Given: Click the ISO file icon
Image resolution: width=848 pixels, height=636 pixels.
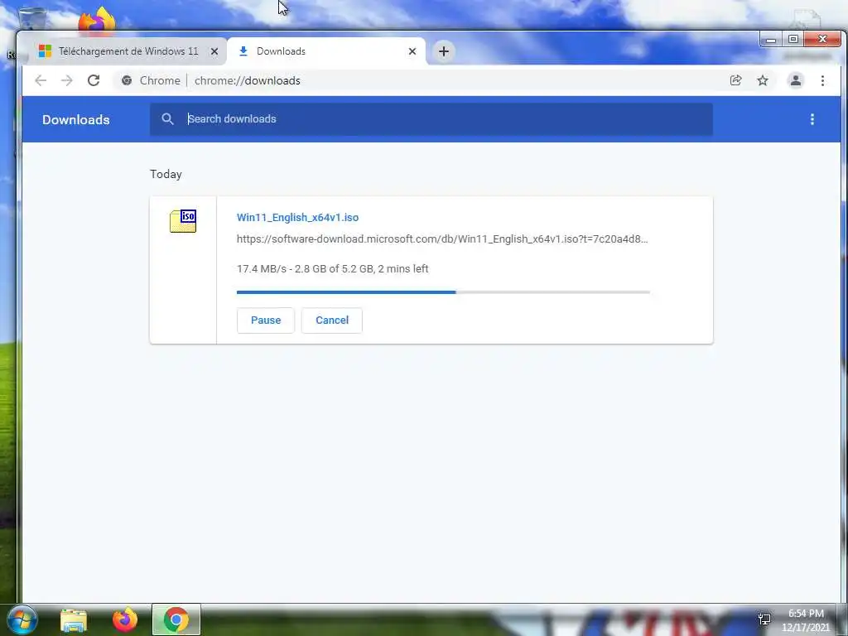Looking at the screenshot, I should point(183,220).
